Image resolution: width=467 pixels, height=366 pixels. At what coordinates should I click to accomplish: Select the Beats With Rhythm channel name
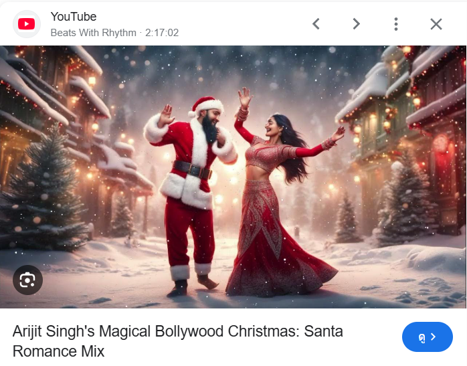[x=93, y=33]
